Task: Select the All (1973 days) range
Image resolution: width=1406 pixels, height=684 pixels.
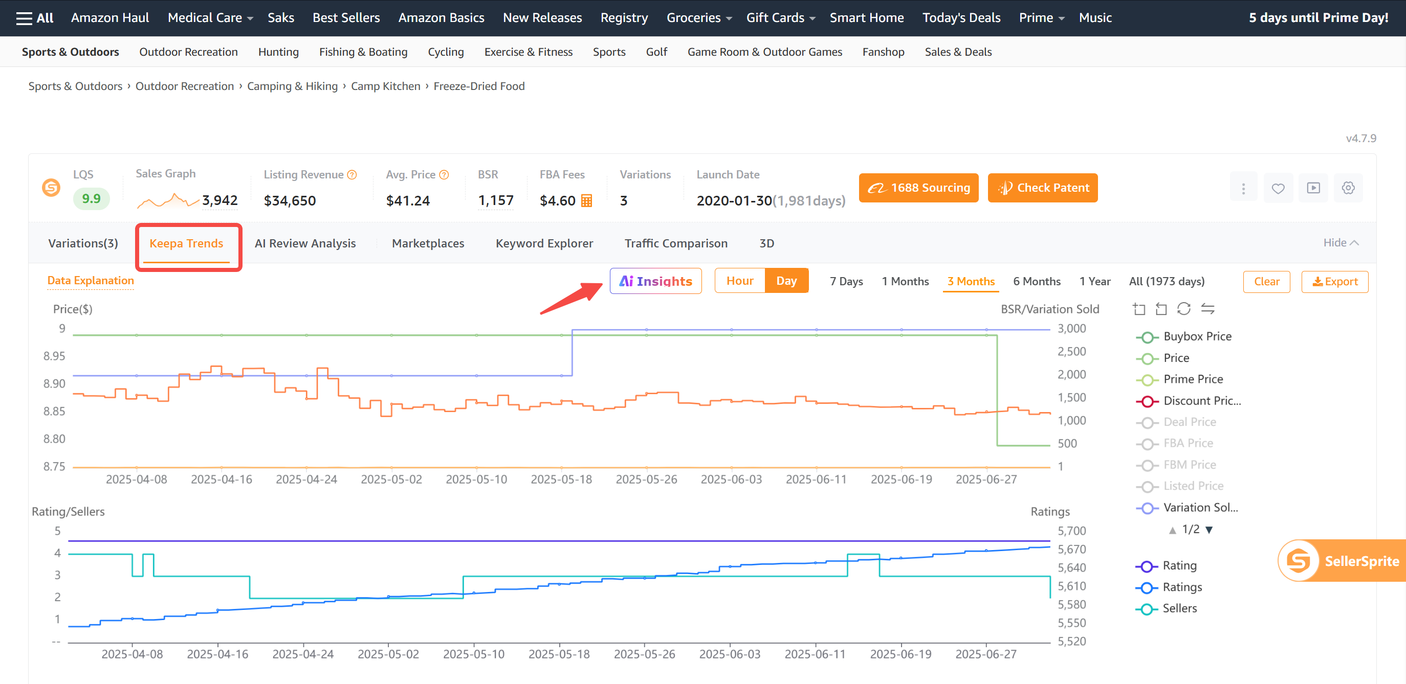Action: [x=1167, y=282]
